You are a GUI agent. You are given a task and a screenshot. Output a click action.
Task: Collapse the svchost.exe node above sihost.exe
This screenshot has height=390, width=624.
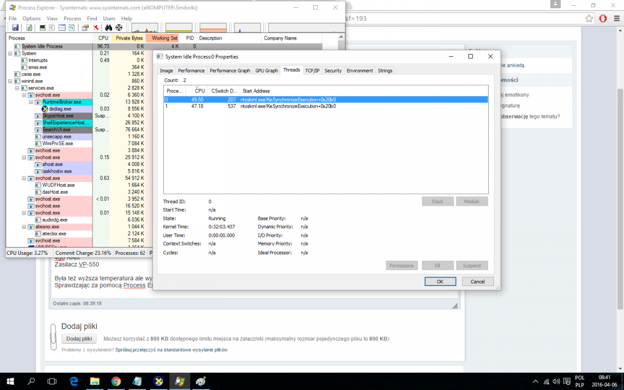click(x=24, y=158)
